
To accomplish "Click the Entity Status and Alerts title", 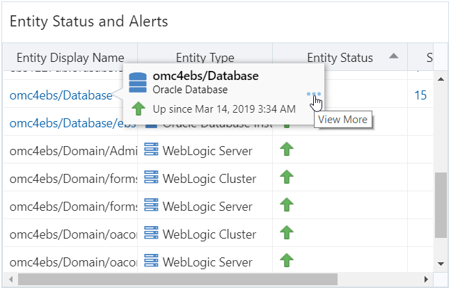I will pos(89,22).
